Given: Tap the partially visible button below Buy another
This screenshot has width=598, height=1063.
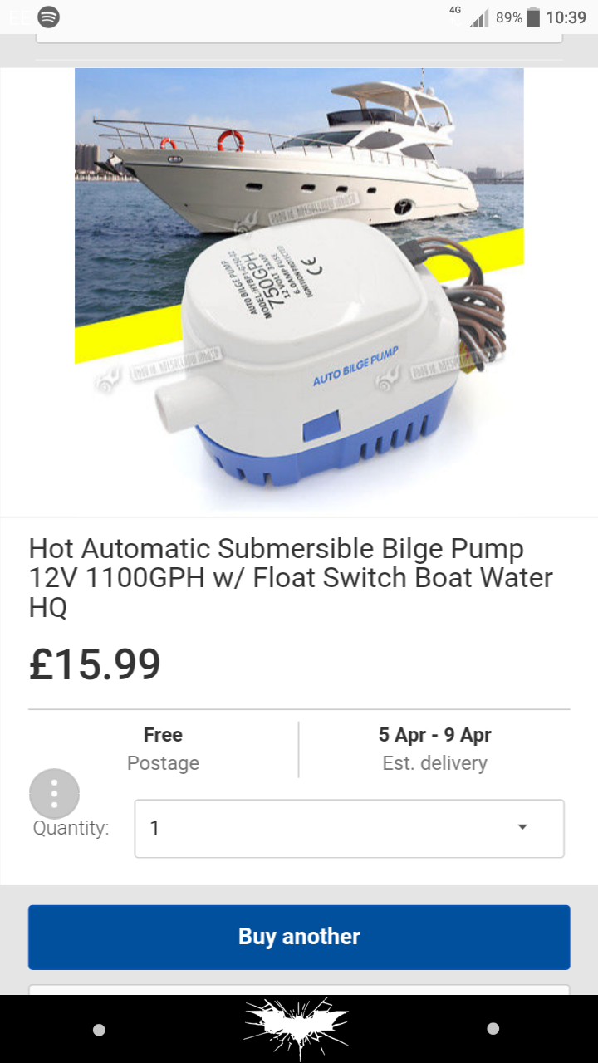Looking at the screenshot, I should [x=299, y=989].
